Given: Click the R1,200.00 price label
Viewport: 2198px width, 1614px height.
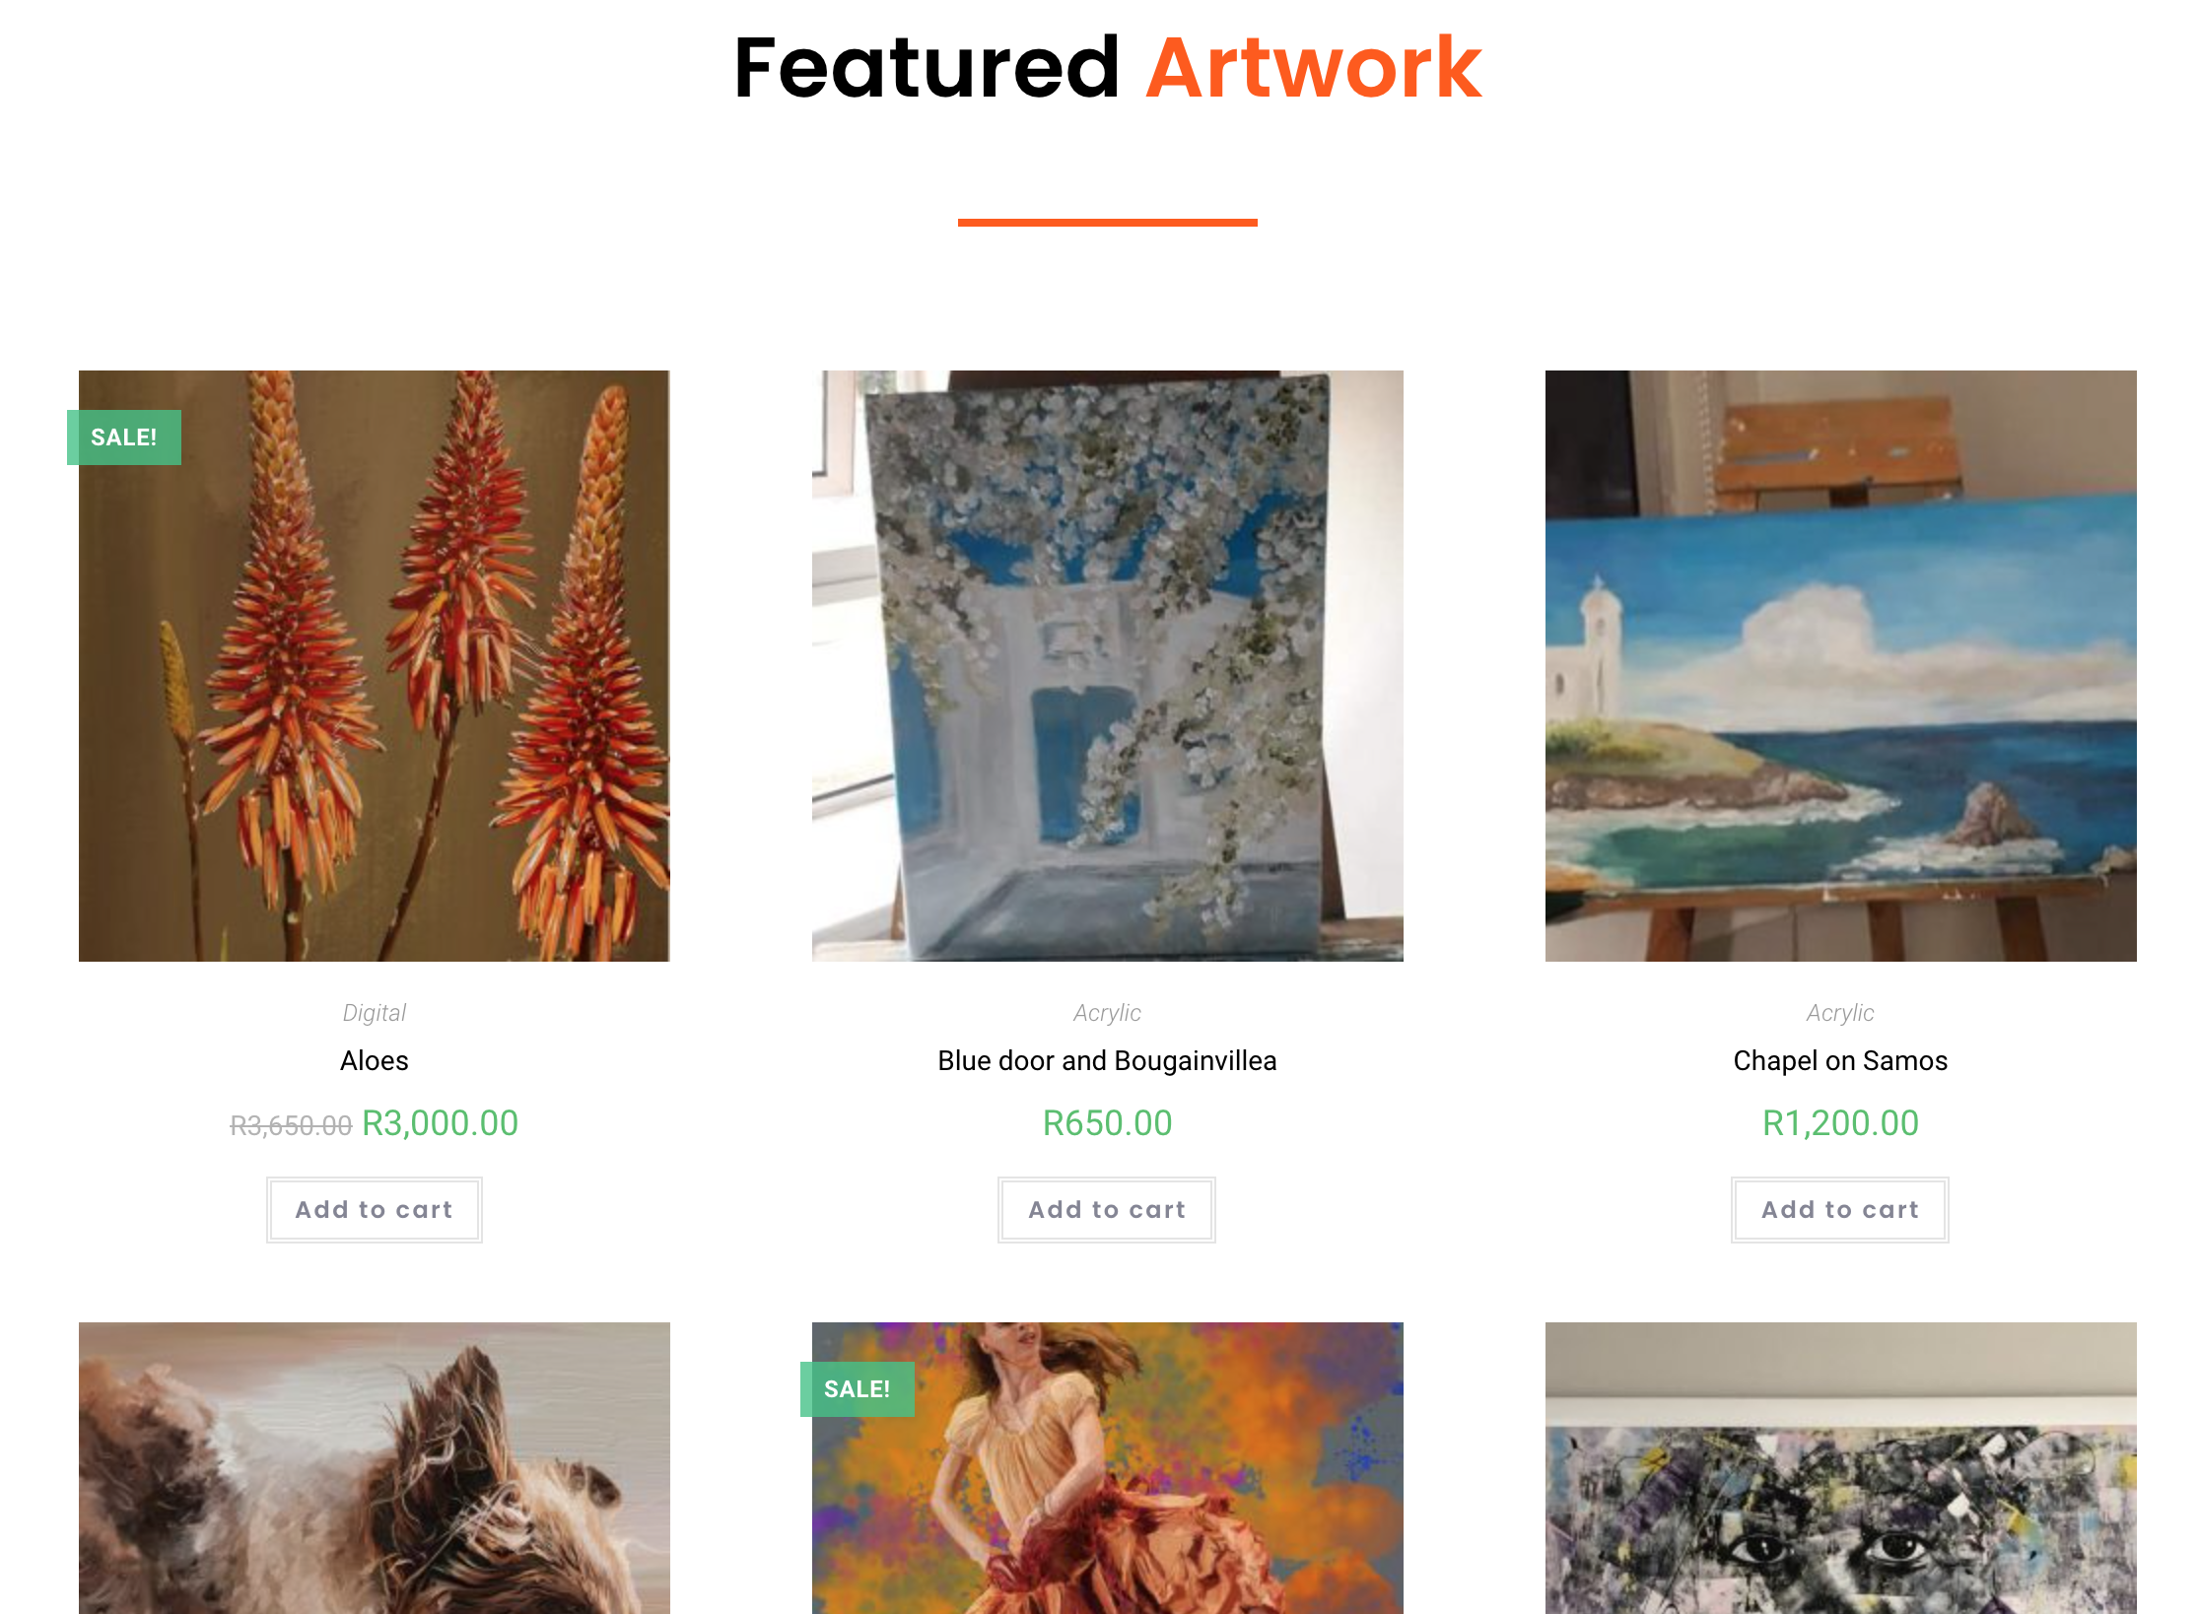Looking at the screenshot, I should [1841, 1123].
